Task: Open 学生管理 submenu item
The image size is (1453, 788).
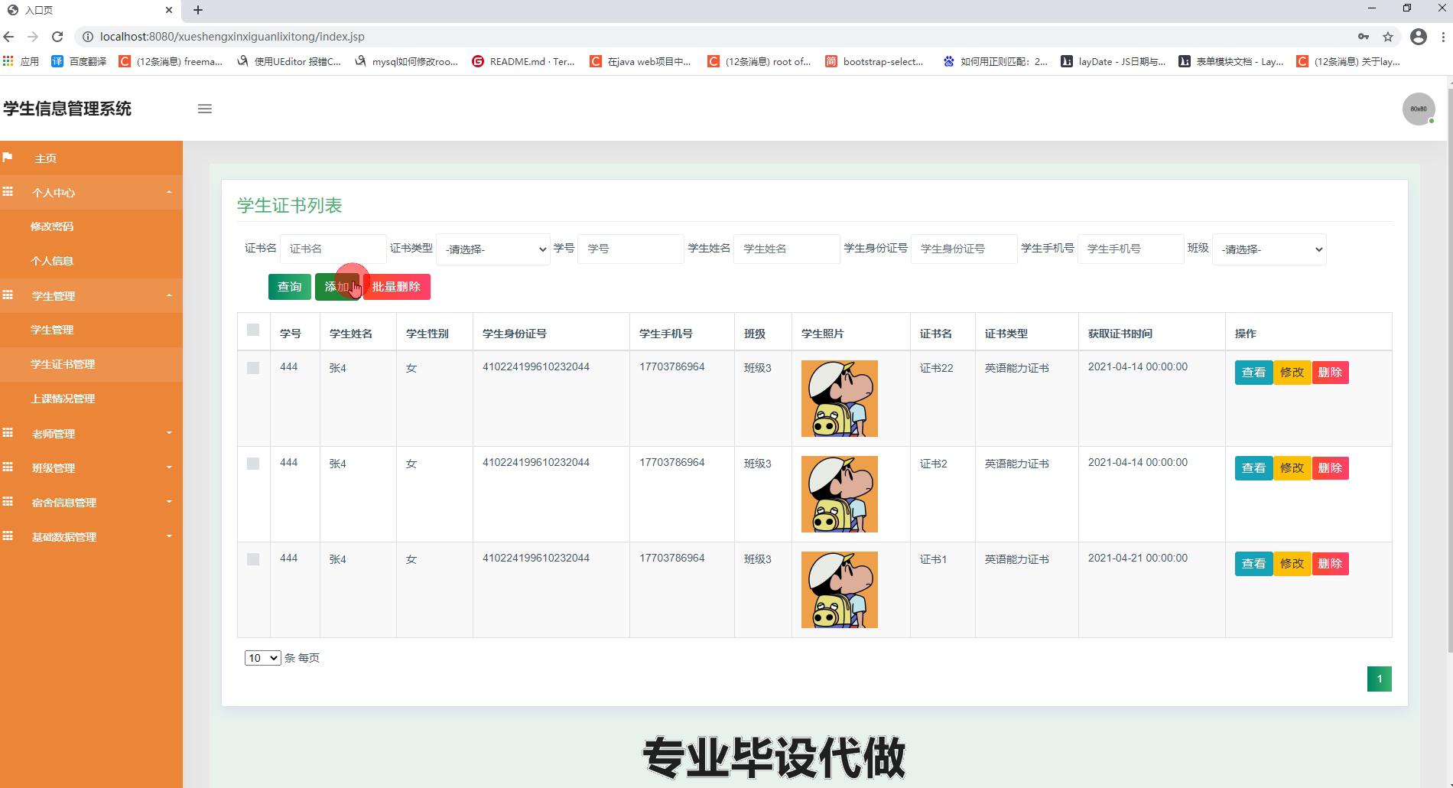Action: click(x=91, y=330)
